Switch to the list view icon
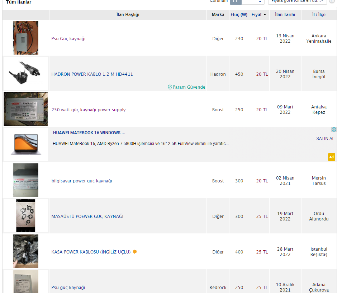 247,1
